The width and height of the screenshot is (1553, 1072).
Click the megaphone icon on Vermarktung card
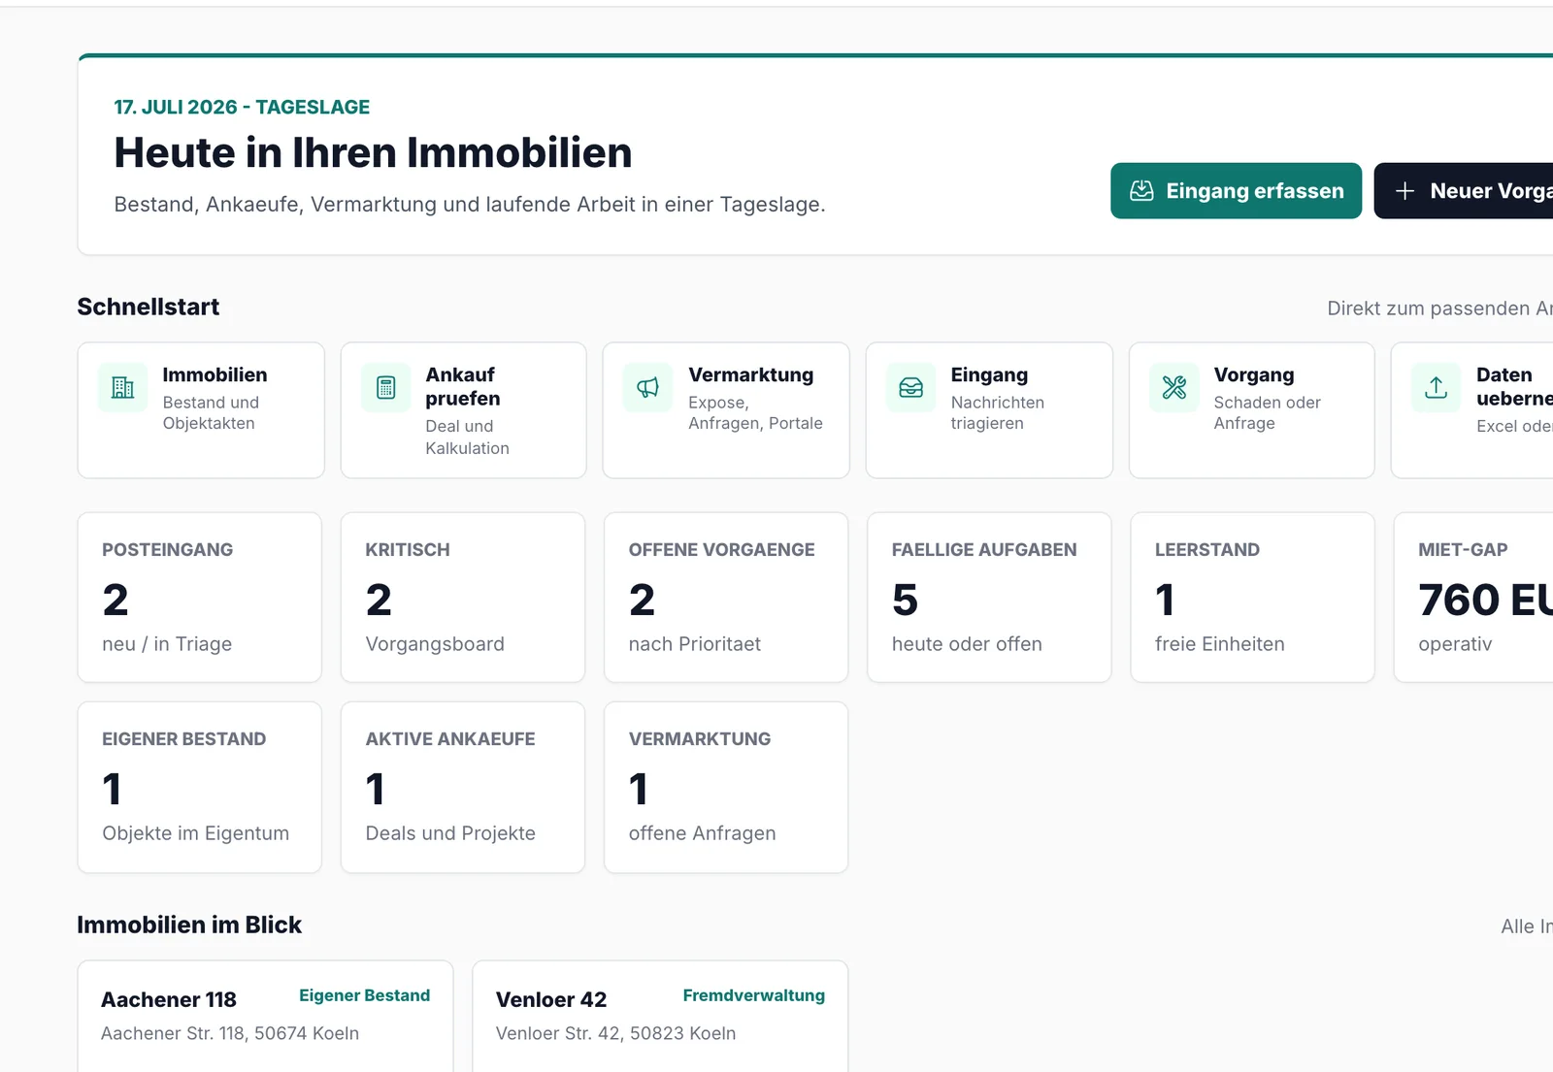tap(648, 387)
